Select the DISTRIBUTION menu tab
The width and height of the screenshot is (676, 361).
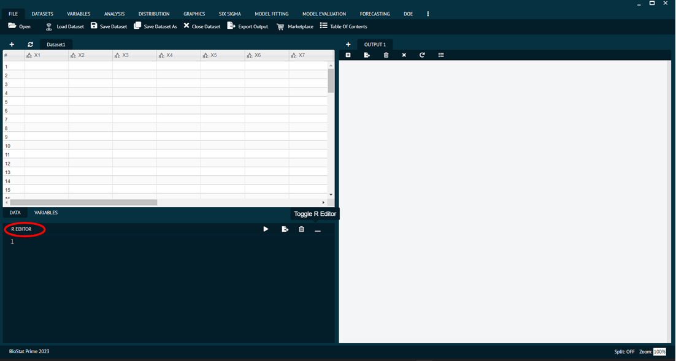pyautogui.click(x=154, y=13)
